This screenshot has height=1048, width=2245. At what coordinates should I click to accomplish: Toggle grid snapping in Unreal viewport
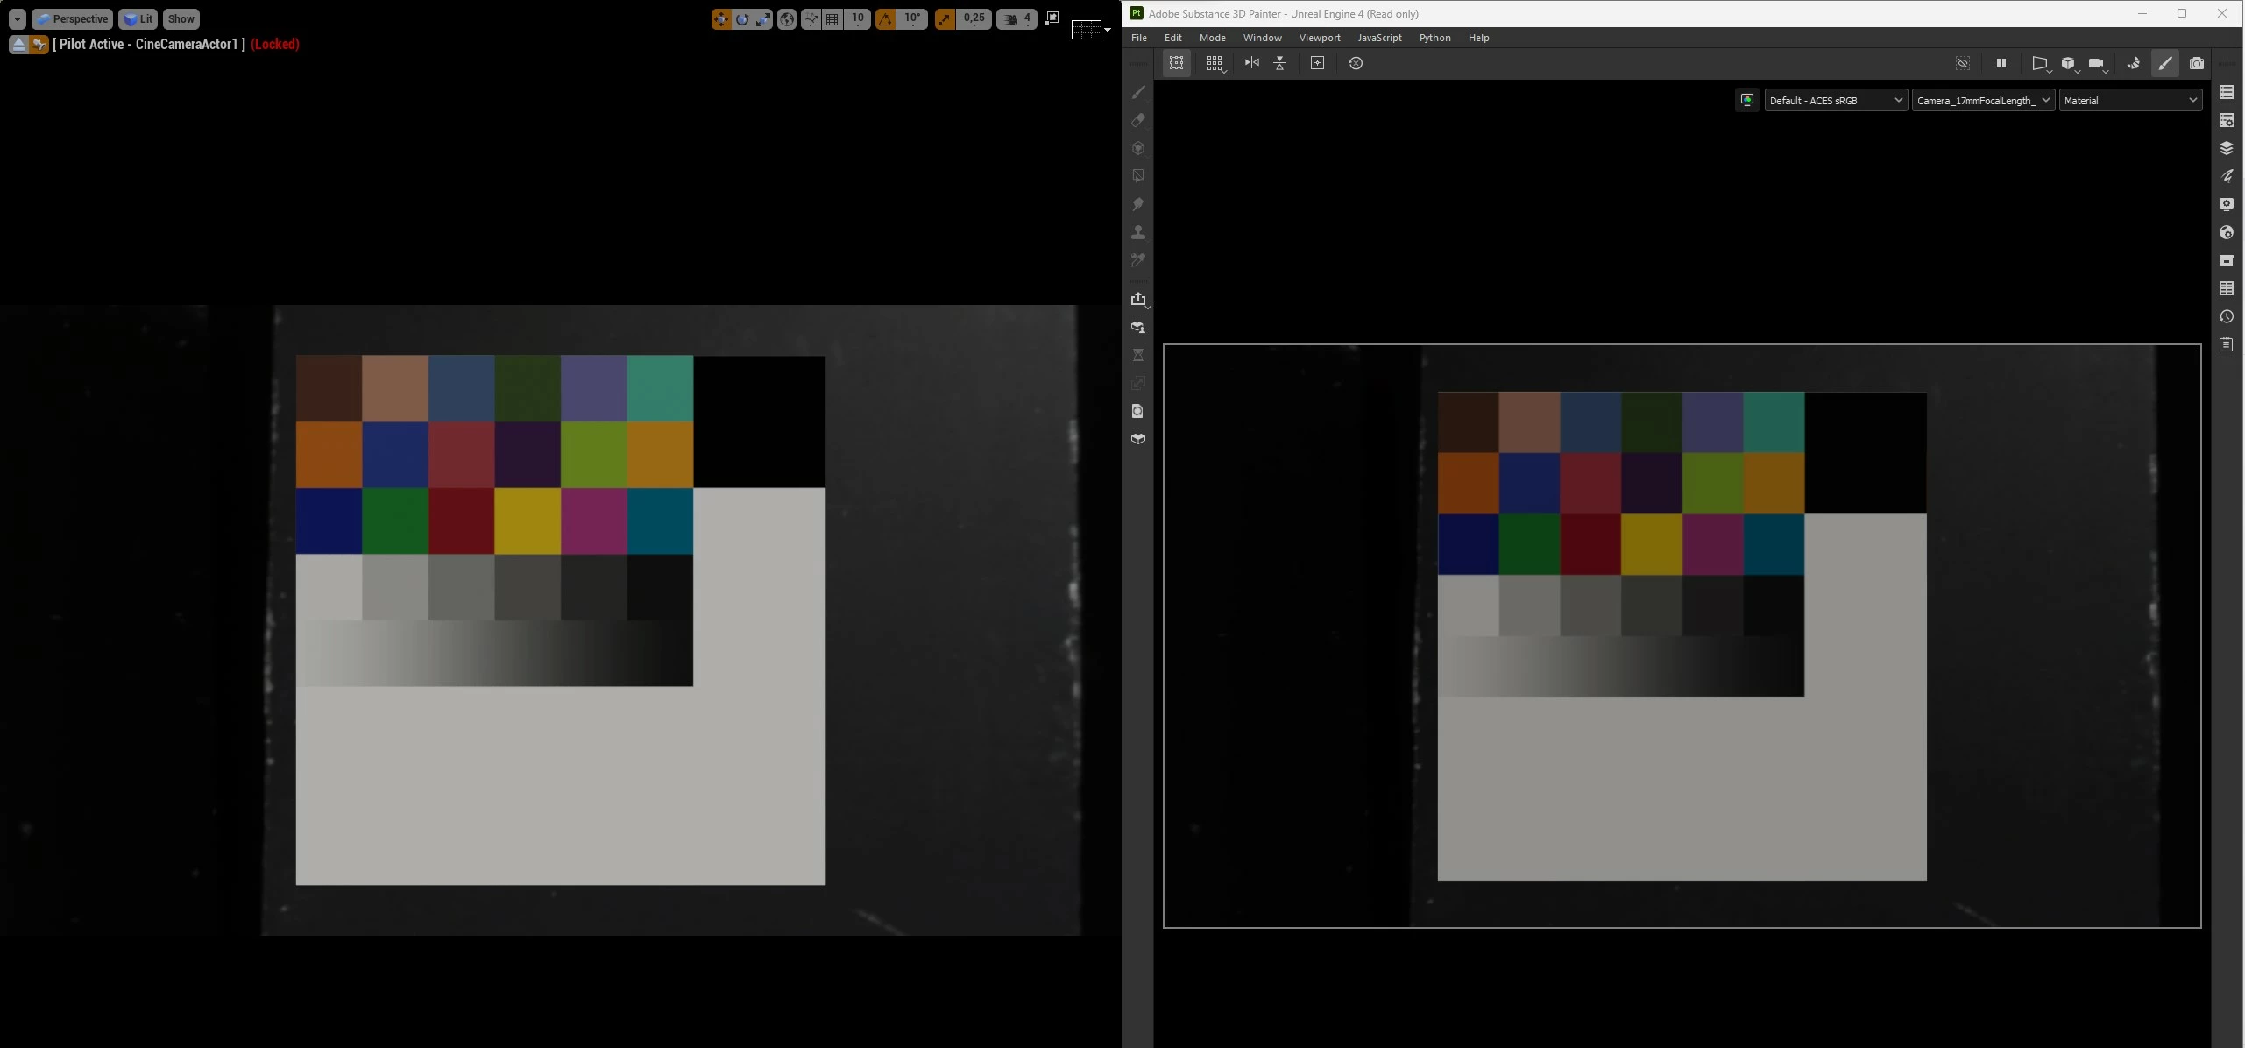coord(832,19)
